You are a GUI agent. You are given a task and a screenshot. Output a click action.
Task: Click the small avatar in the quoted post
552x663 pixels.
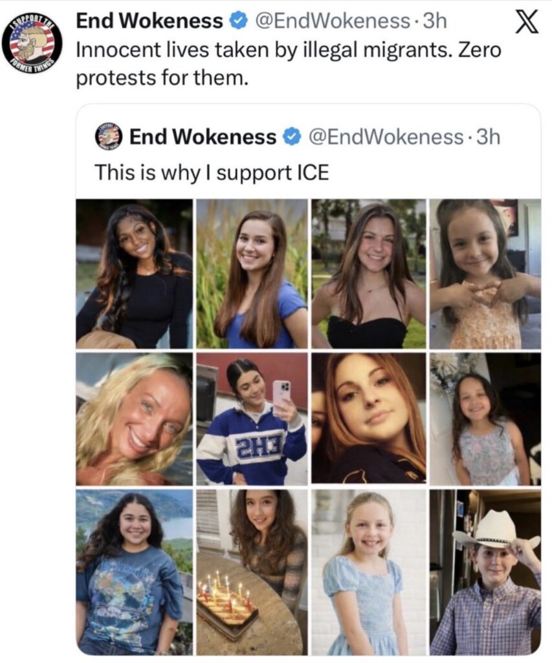pyautogui.click(x=108, y=137)
